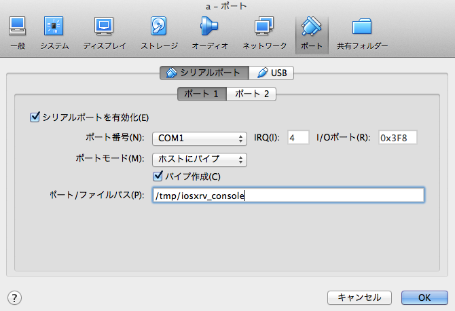
Task: Select the ポート toolbar icon
Action: click(x=312, y=35)
